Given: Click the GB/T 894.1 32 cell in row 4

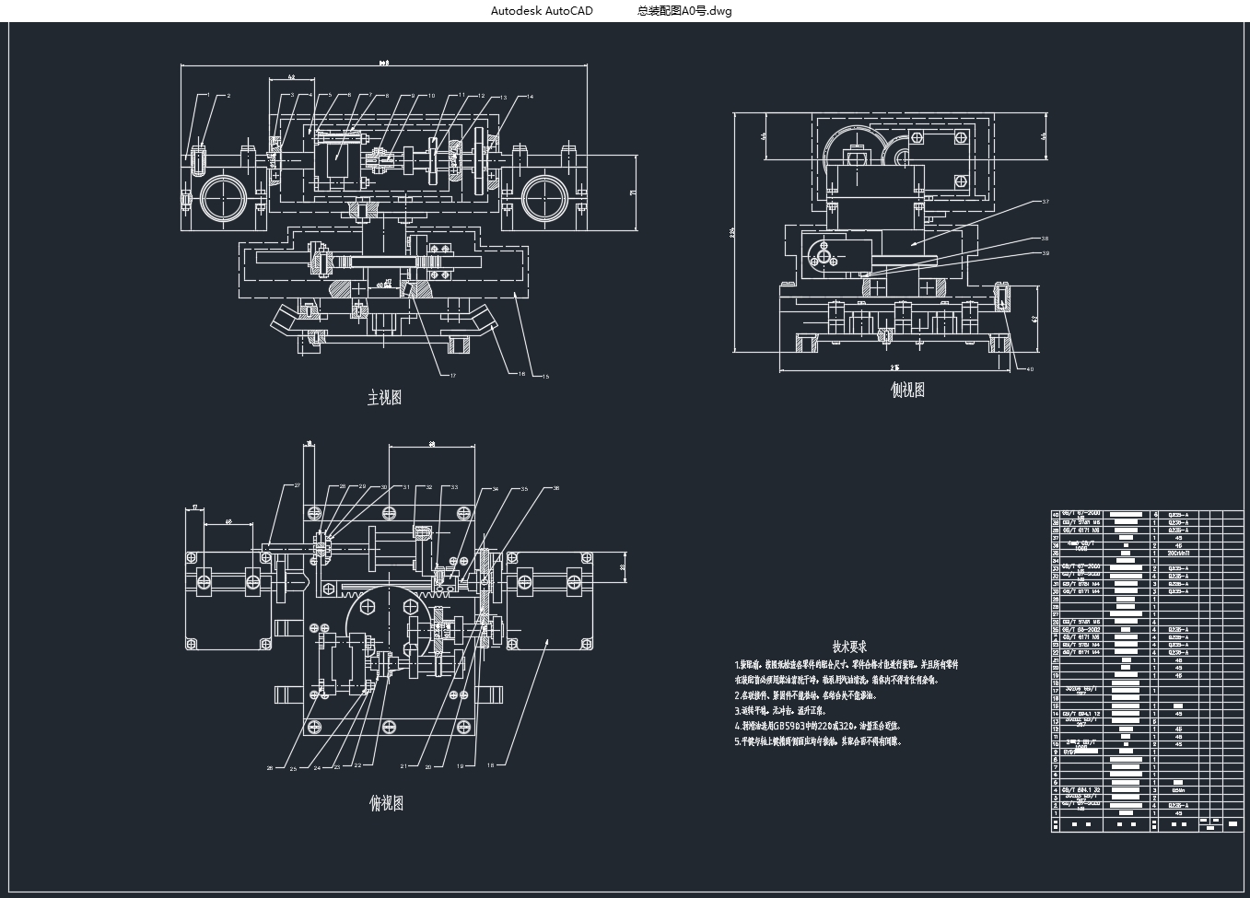Looking at the screenshot, I should (x=1081, y=790).
